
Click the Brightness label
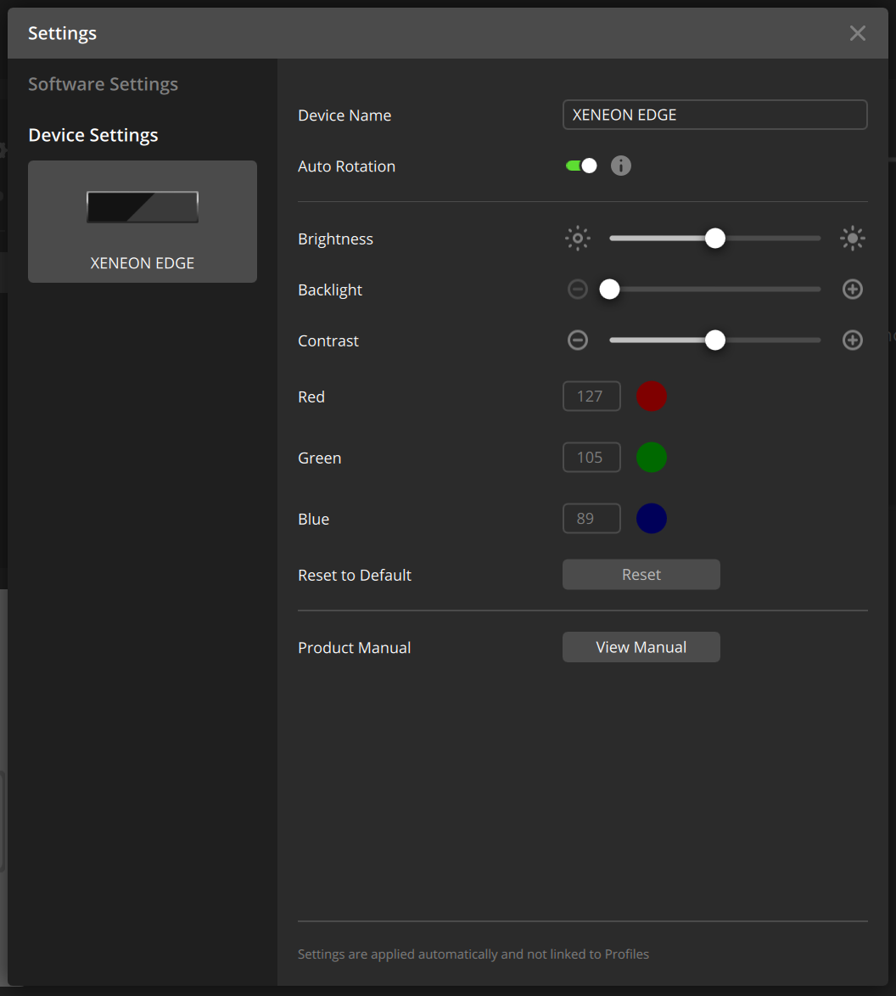(336, 239)
